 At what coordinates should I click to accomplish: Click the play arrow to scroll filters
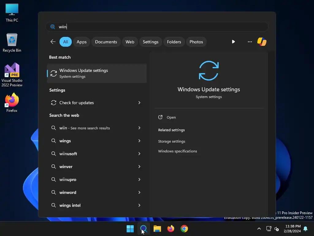(x=233, y=42)
